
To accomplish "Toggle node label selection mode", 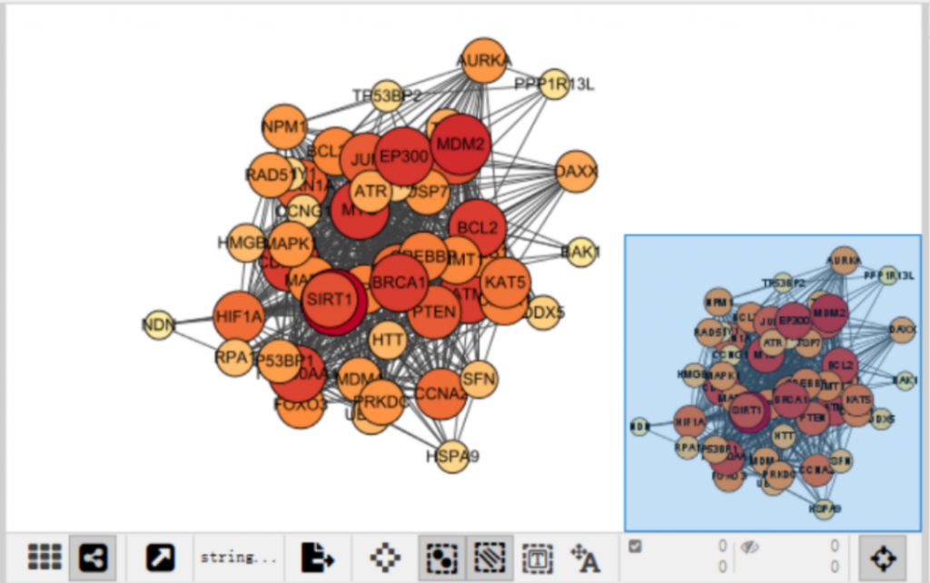I will click(x=585, y=557).
